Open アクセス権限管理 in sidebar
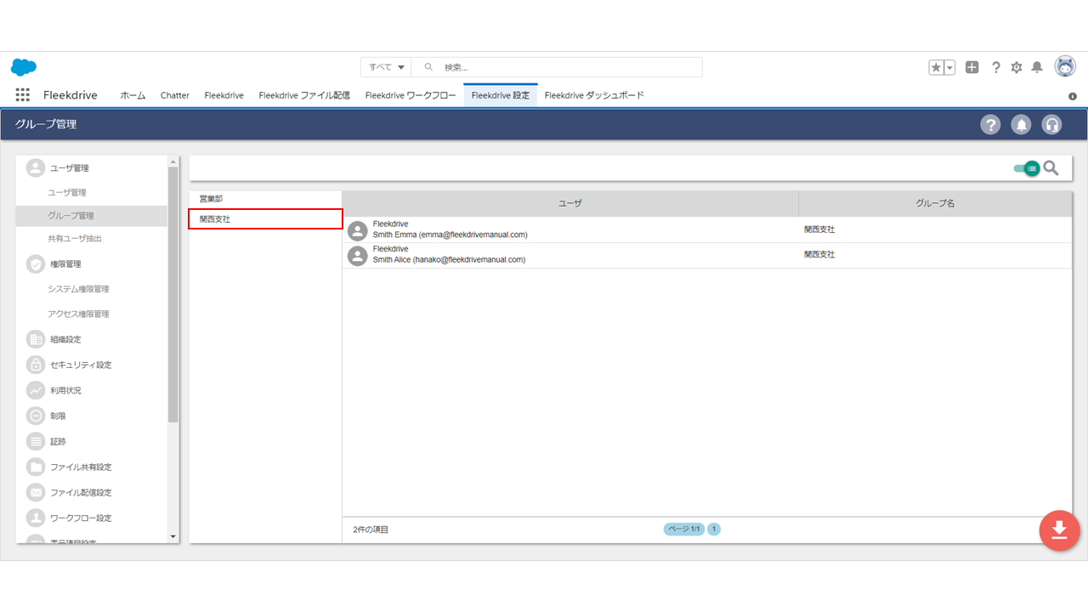The width and height of the screenshot is (1088, 612). pyautogui.click(x=78, y=314)
